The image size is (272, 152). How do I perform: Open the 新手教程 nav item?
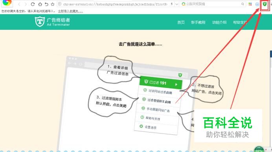198,22
